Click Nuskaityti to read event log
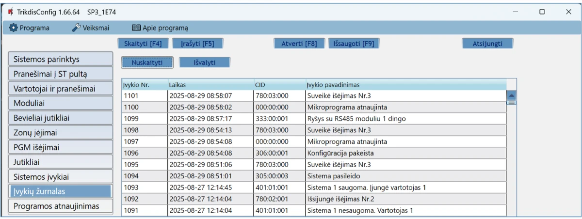This screenshot has height=219, width=582. tap(146, 63)
